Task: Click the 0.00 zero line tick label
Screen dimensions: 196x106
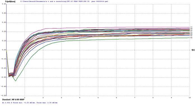Action: pyautogui.click(x=4, y=50)
